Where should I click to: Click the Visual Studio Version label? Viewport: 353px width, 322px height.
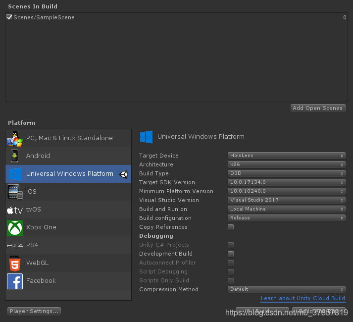coord(169,200)
